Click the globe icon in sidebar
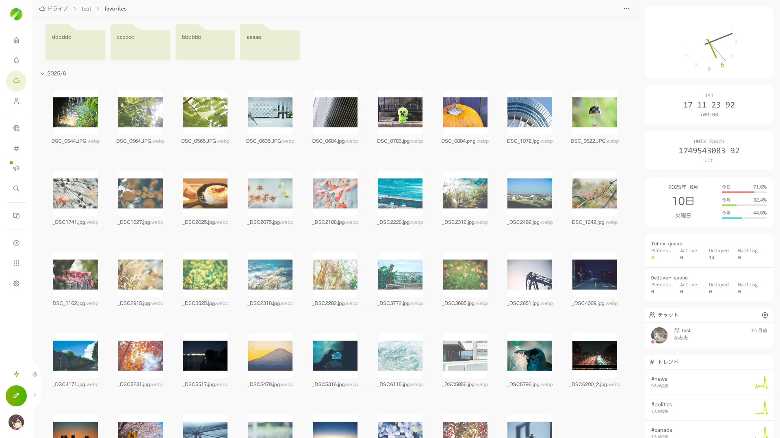 16,128
